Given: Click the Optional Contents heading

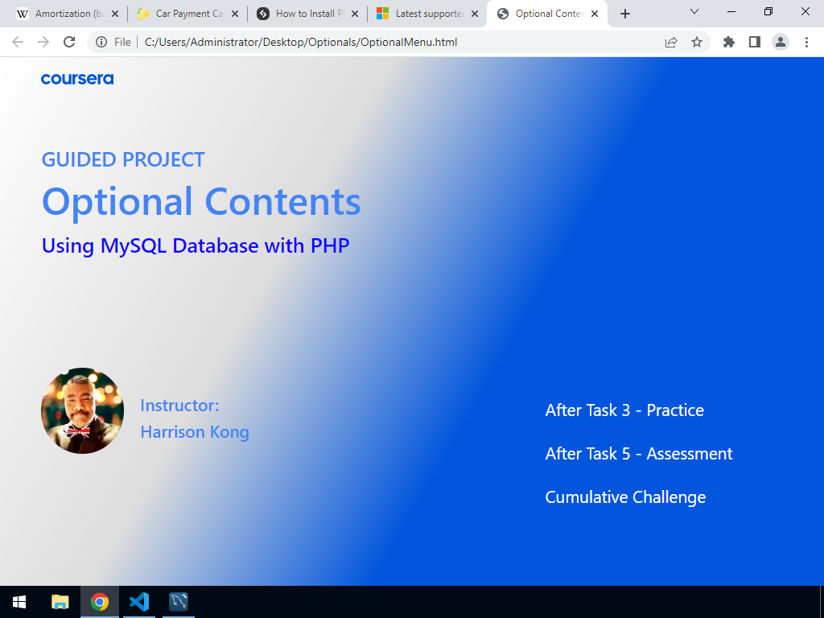Looking at the screenshot, I should [201, 202].
